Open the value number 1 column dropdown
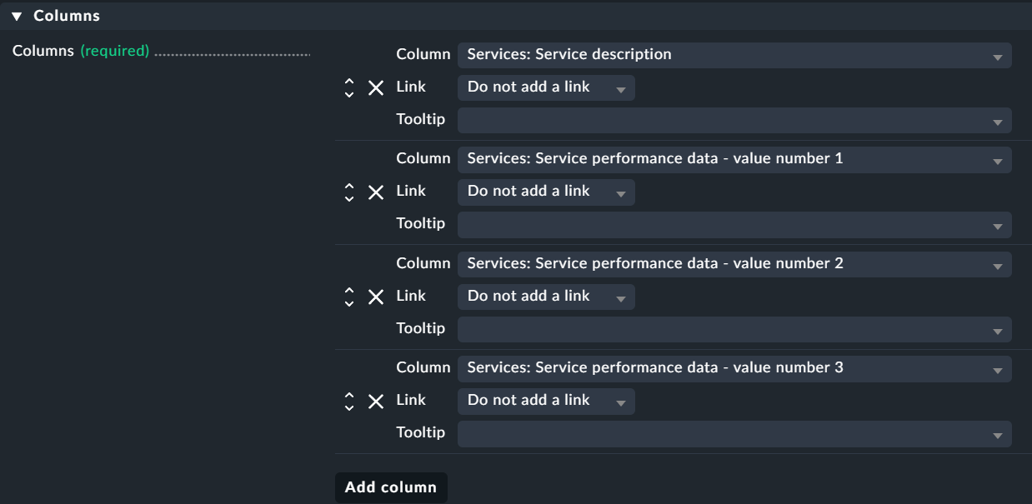This screenshot has width=1032, height=504. (734, 159)
